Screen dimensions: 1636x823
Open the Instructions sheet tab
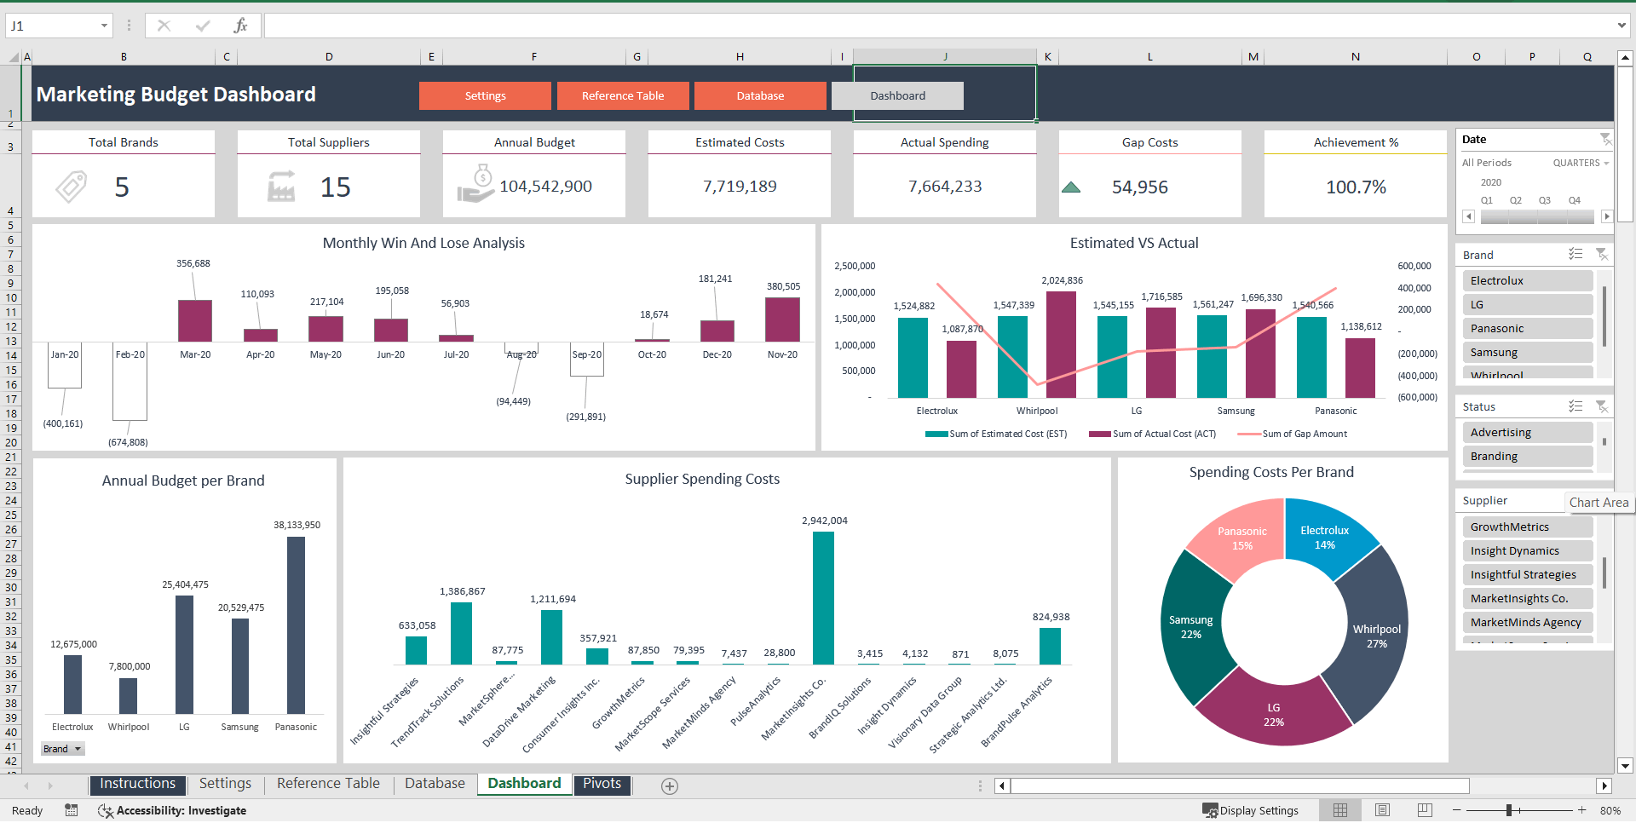click(137, 784)
